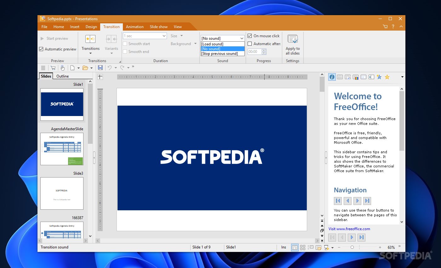Open the Transitions gallery icon
This screenshot has width=441, height=268.
tap(90, 39)
